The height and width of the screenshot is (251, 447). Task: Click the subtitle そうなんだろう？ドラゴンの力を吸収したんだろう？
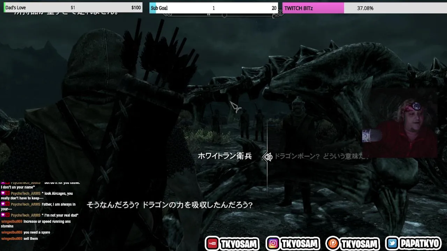click(170, 205)
